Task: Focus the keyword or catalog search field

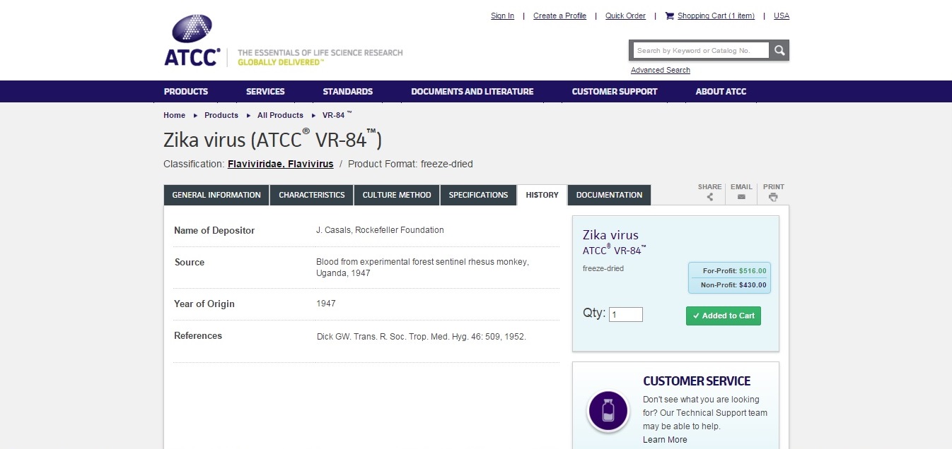Action: pos(700,50)
